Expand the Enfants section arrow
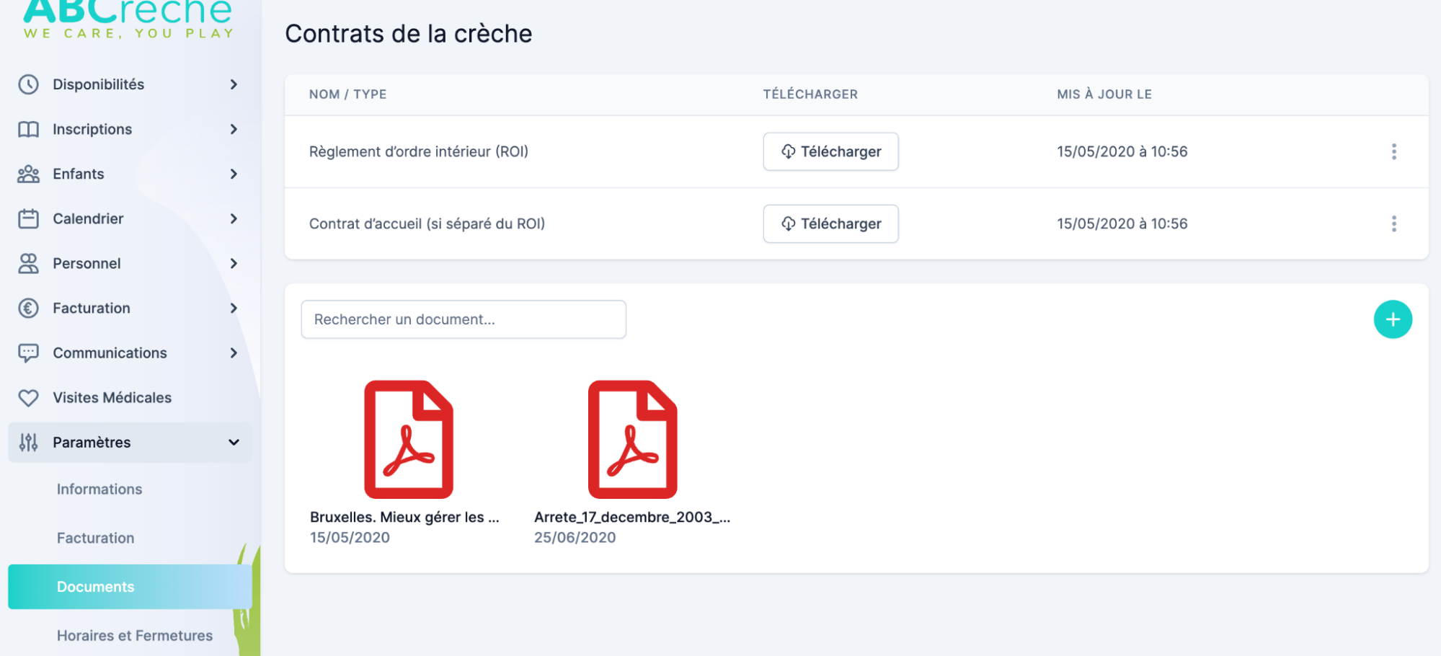Viewport: 1441px width, 656px height. [x=234, y=174]
